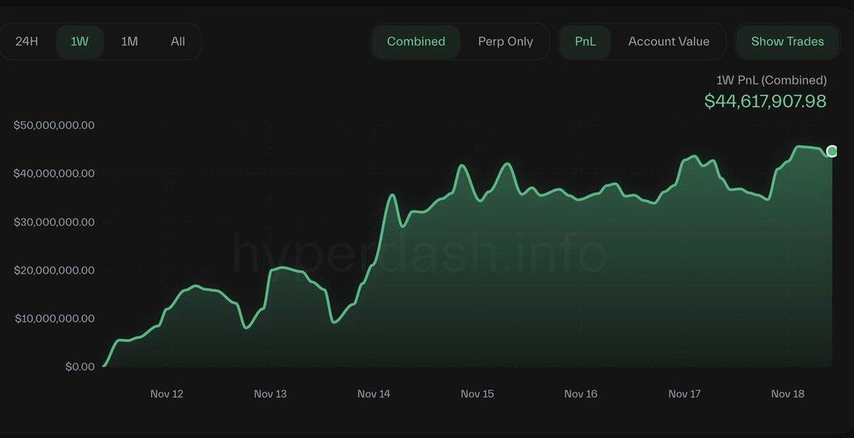
Task: Click the hyperdash.info watermark text
Action: point(420,254)
